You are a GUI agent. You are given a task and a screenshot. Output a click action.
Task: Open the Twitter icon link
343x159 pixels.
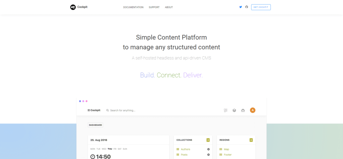(x=241, y=7)
